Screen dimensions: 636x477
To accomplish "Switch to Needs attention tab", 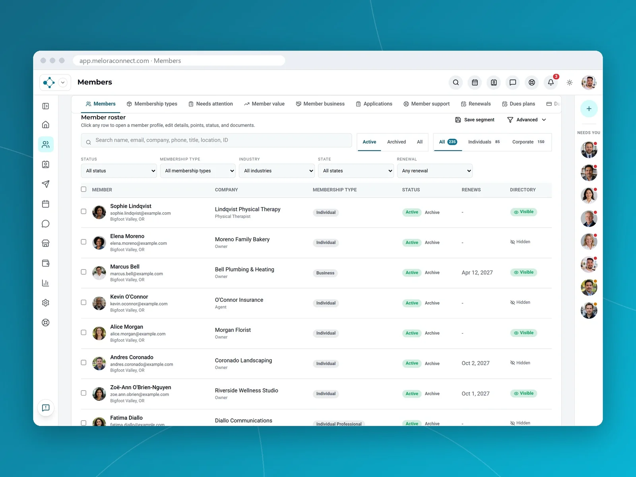I will point(211,104).
